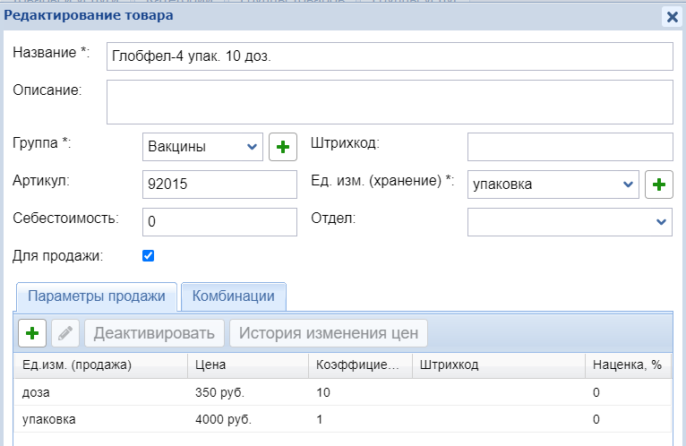Open История изменения цен
The image size is (686, 446).
[329, 334]
